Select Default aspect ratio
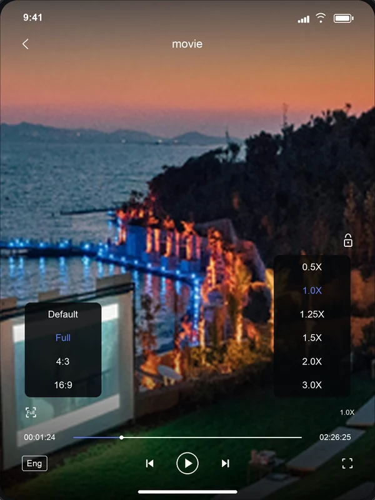Screen dimensions: 375x500 (x=63, y=314)
